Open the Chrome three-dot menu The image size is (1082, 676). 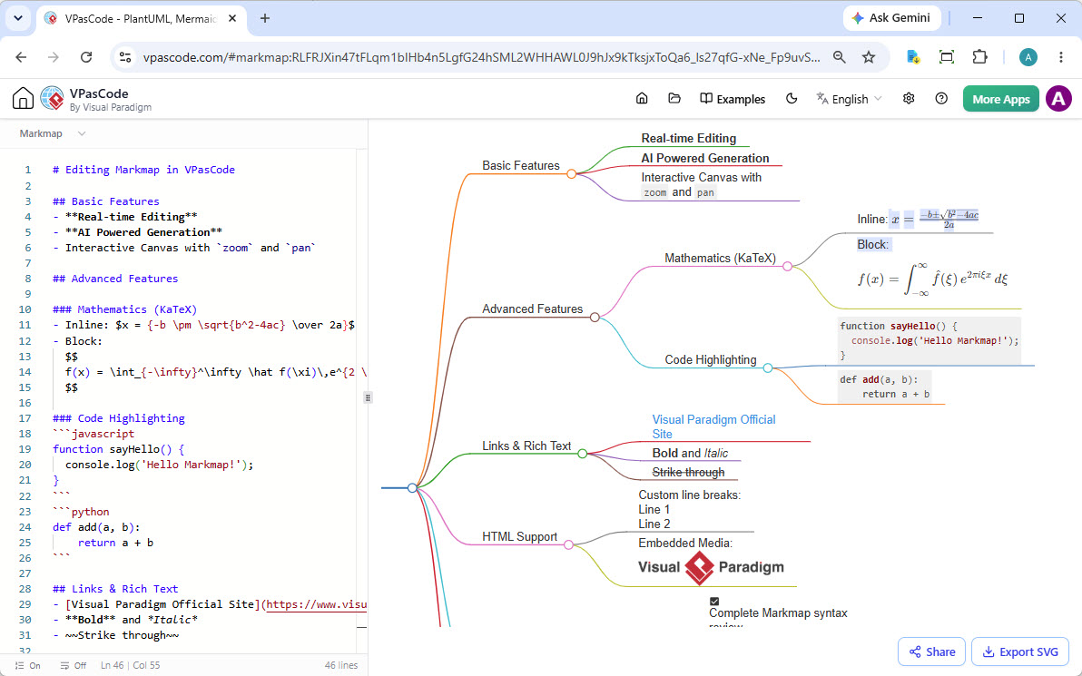tap(1061, 57)
